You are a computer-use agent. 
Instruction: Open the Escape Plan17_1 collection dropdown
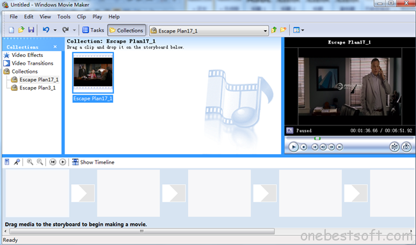pos(209,31)
